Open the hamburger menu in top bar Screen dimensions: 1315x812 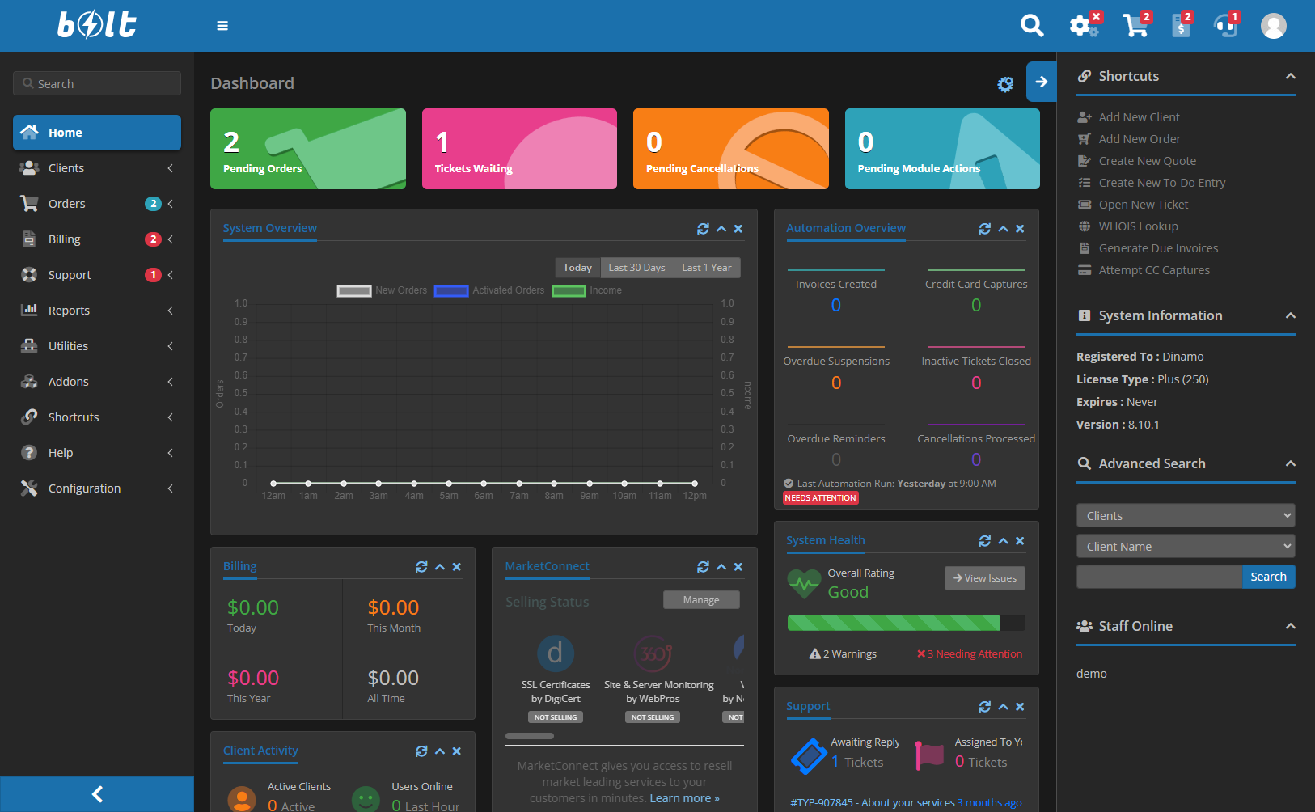(222, 26)
